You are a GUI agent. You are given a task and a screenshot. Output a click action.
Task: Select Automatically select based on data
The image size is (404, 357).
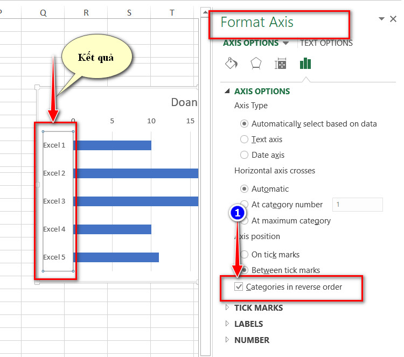(x=244, y=124)
